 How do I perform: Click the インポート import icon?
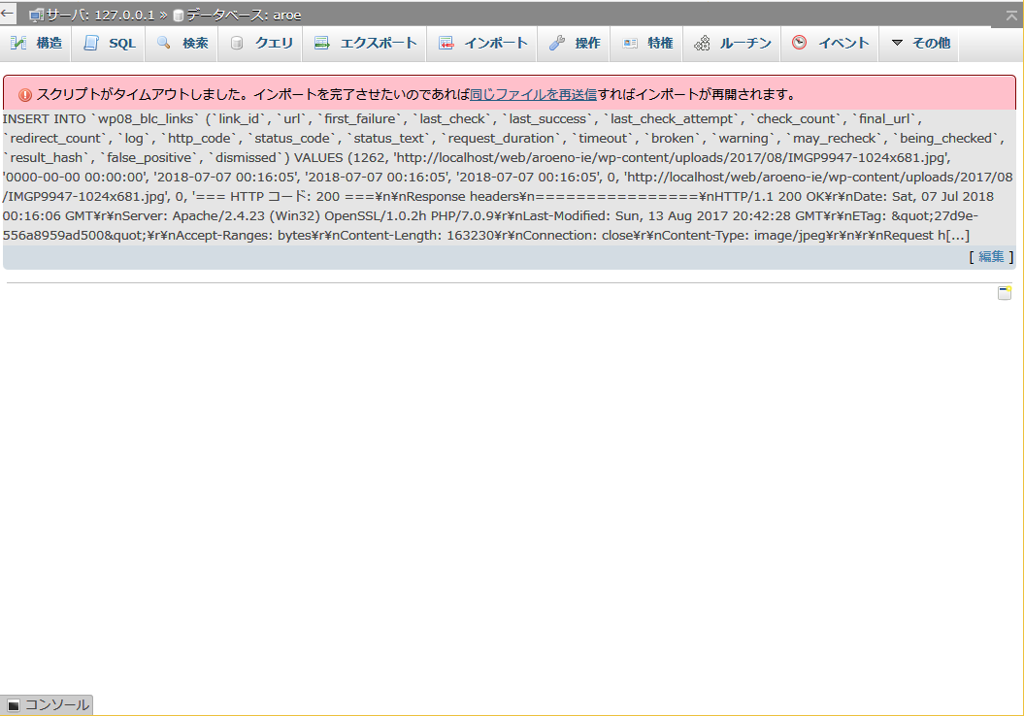(x=446, y=44)
